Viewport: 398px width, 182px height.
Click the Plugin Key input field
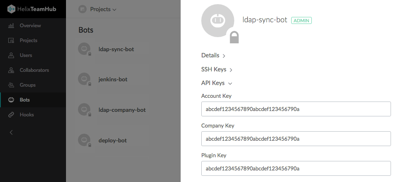296,168
